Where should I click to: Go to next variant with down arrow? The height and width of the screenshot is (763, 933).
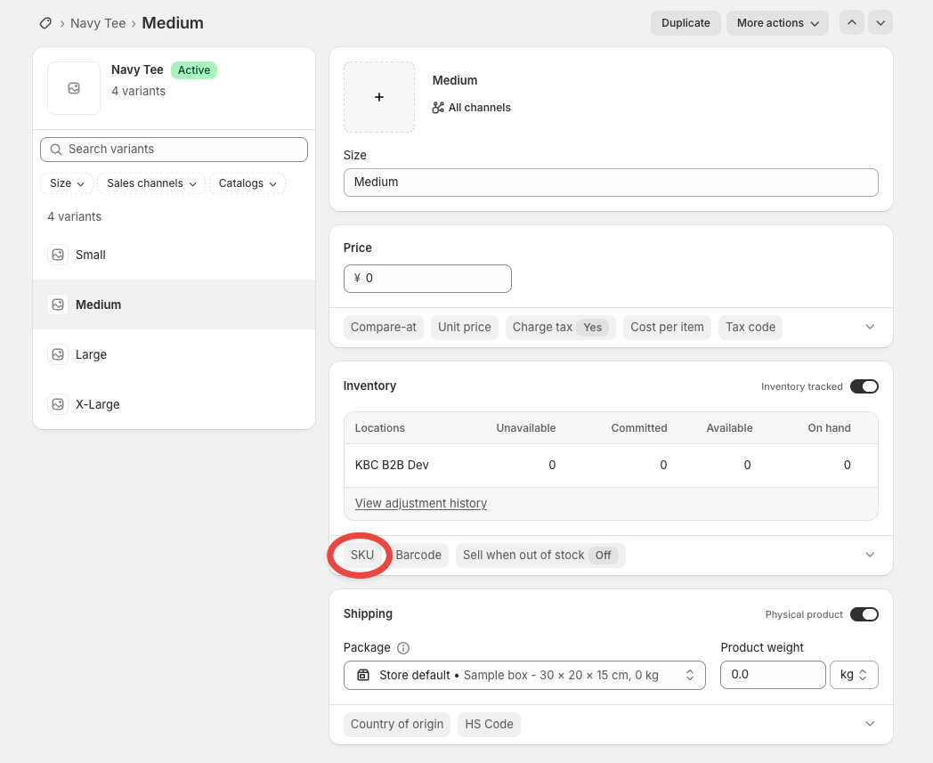pos(880,22)
